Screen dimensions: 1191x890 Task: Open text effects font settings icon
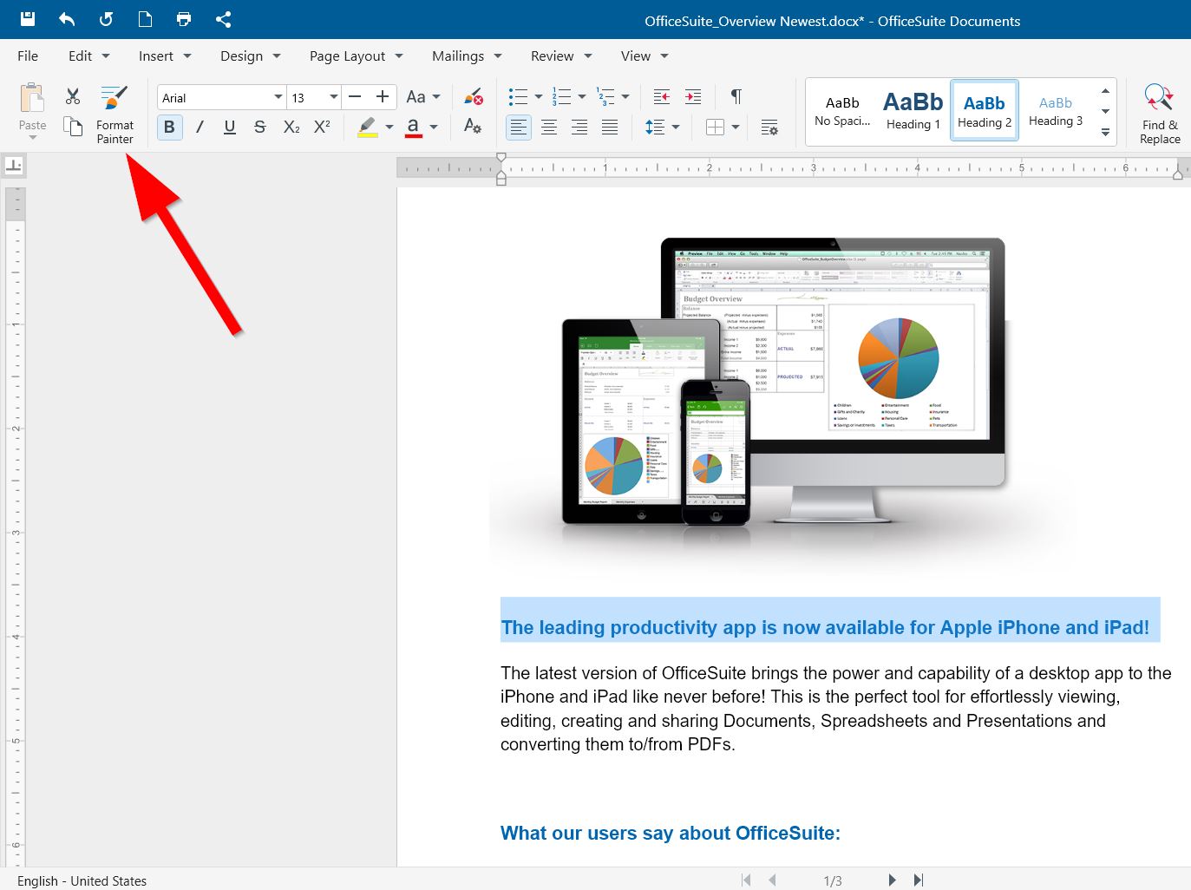[x=473, y=126]
